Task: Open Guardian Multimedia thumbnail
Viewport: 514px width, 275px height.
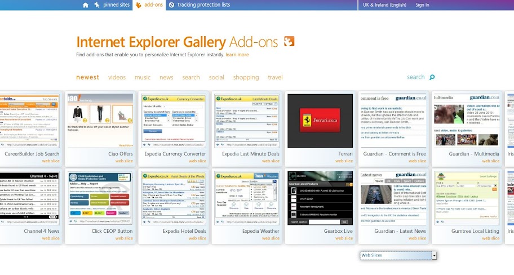Action: pos(467,121)
